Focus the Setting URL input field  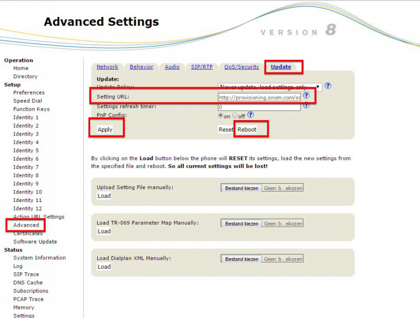[x=259, y=98]
